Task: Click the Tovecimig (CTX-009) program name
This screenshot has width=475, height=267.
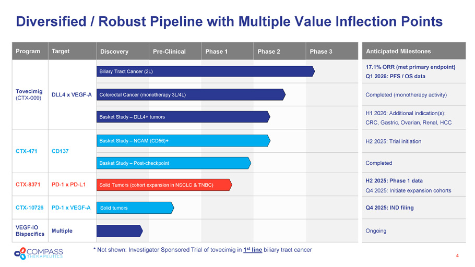Action: click(29, 94)
